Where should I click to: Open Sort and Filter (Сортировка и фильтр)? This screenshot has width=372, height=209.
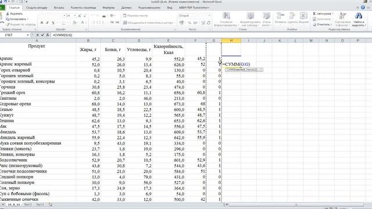342,19
